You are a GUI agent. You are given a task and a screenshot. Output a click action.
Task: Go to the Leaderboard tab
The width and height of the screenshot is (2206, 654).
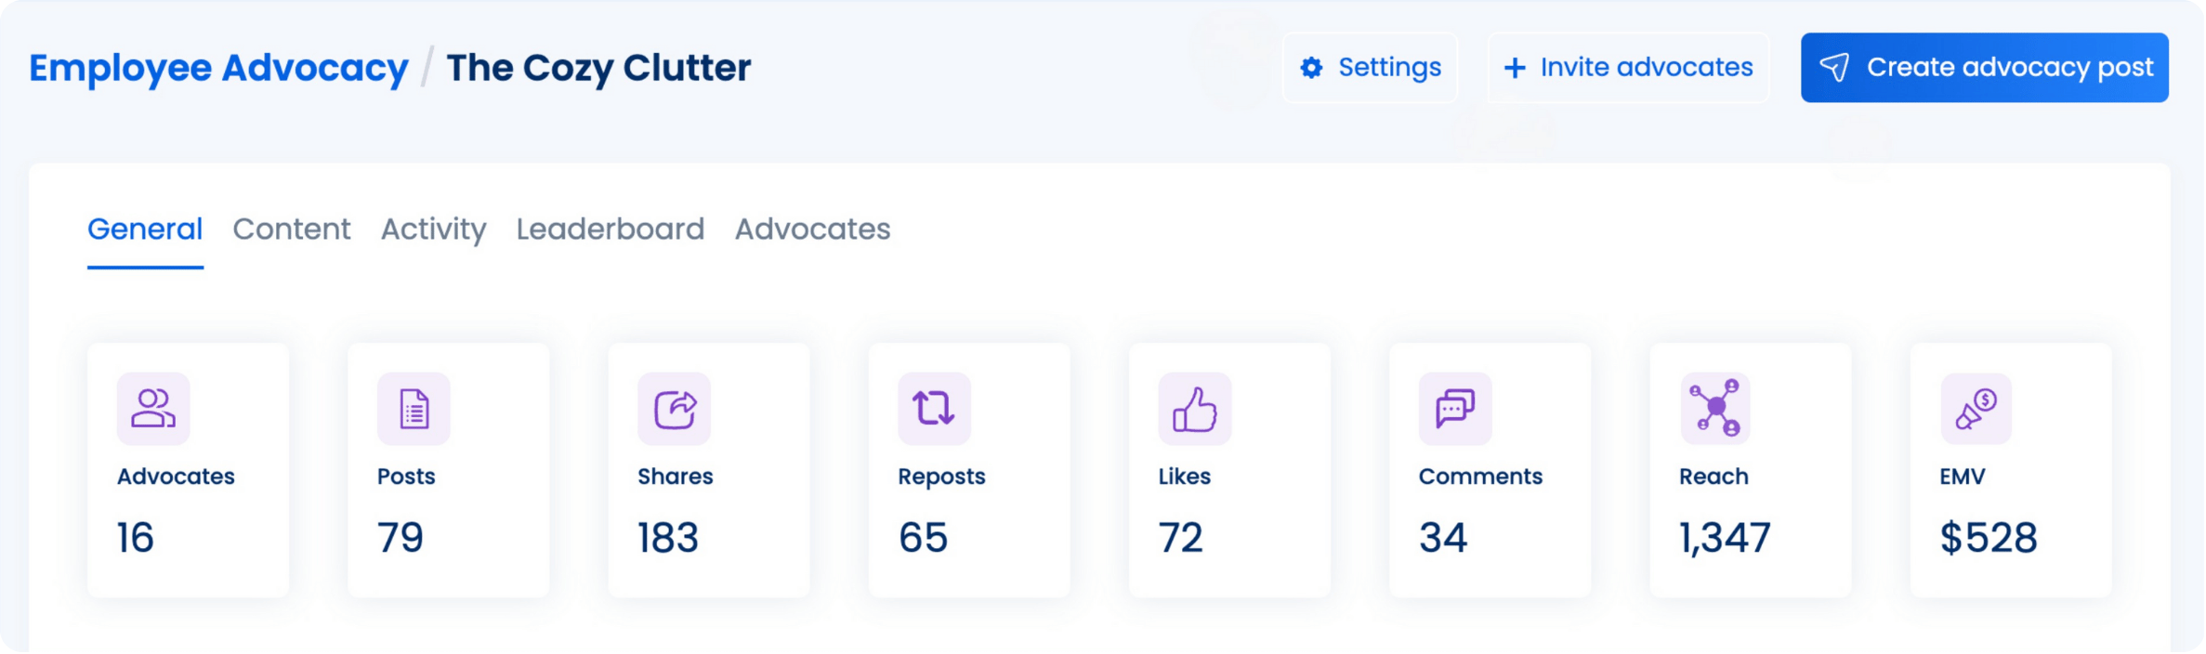tap(611, 229)
